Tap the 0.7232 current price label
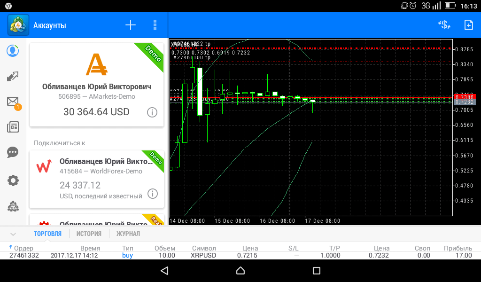The image size is (481, 282). pyautogui.click(x=465, y=102)
